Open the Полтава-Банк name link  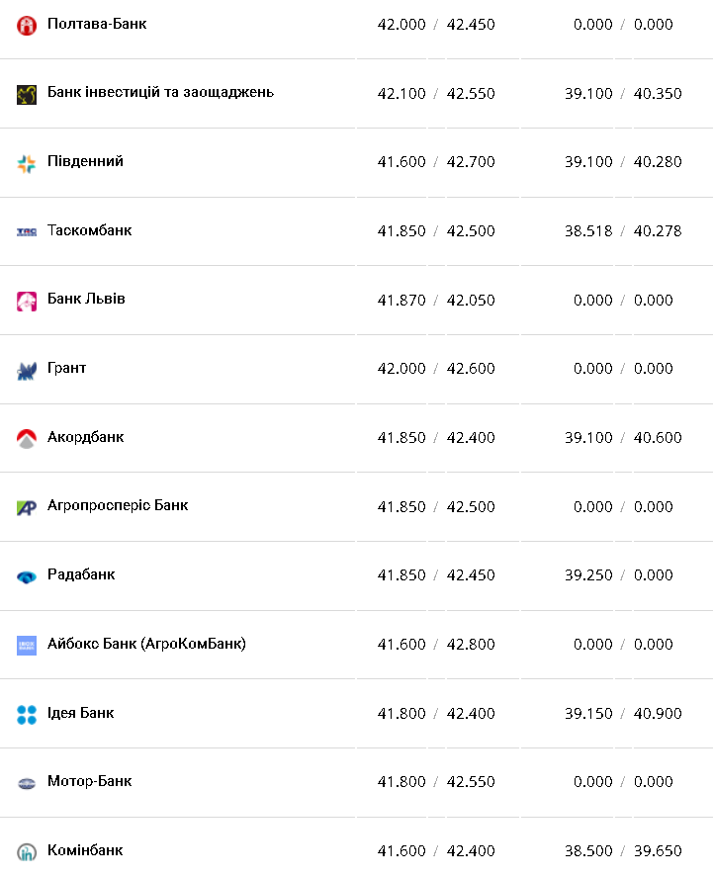[x=97, y=23]
